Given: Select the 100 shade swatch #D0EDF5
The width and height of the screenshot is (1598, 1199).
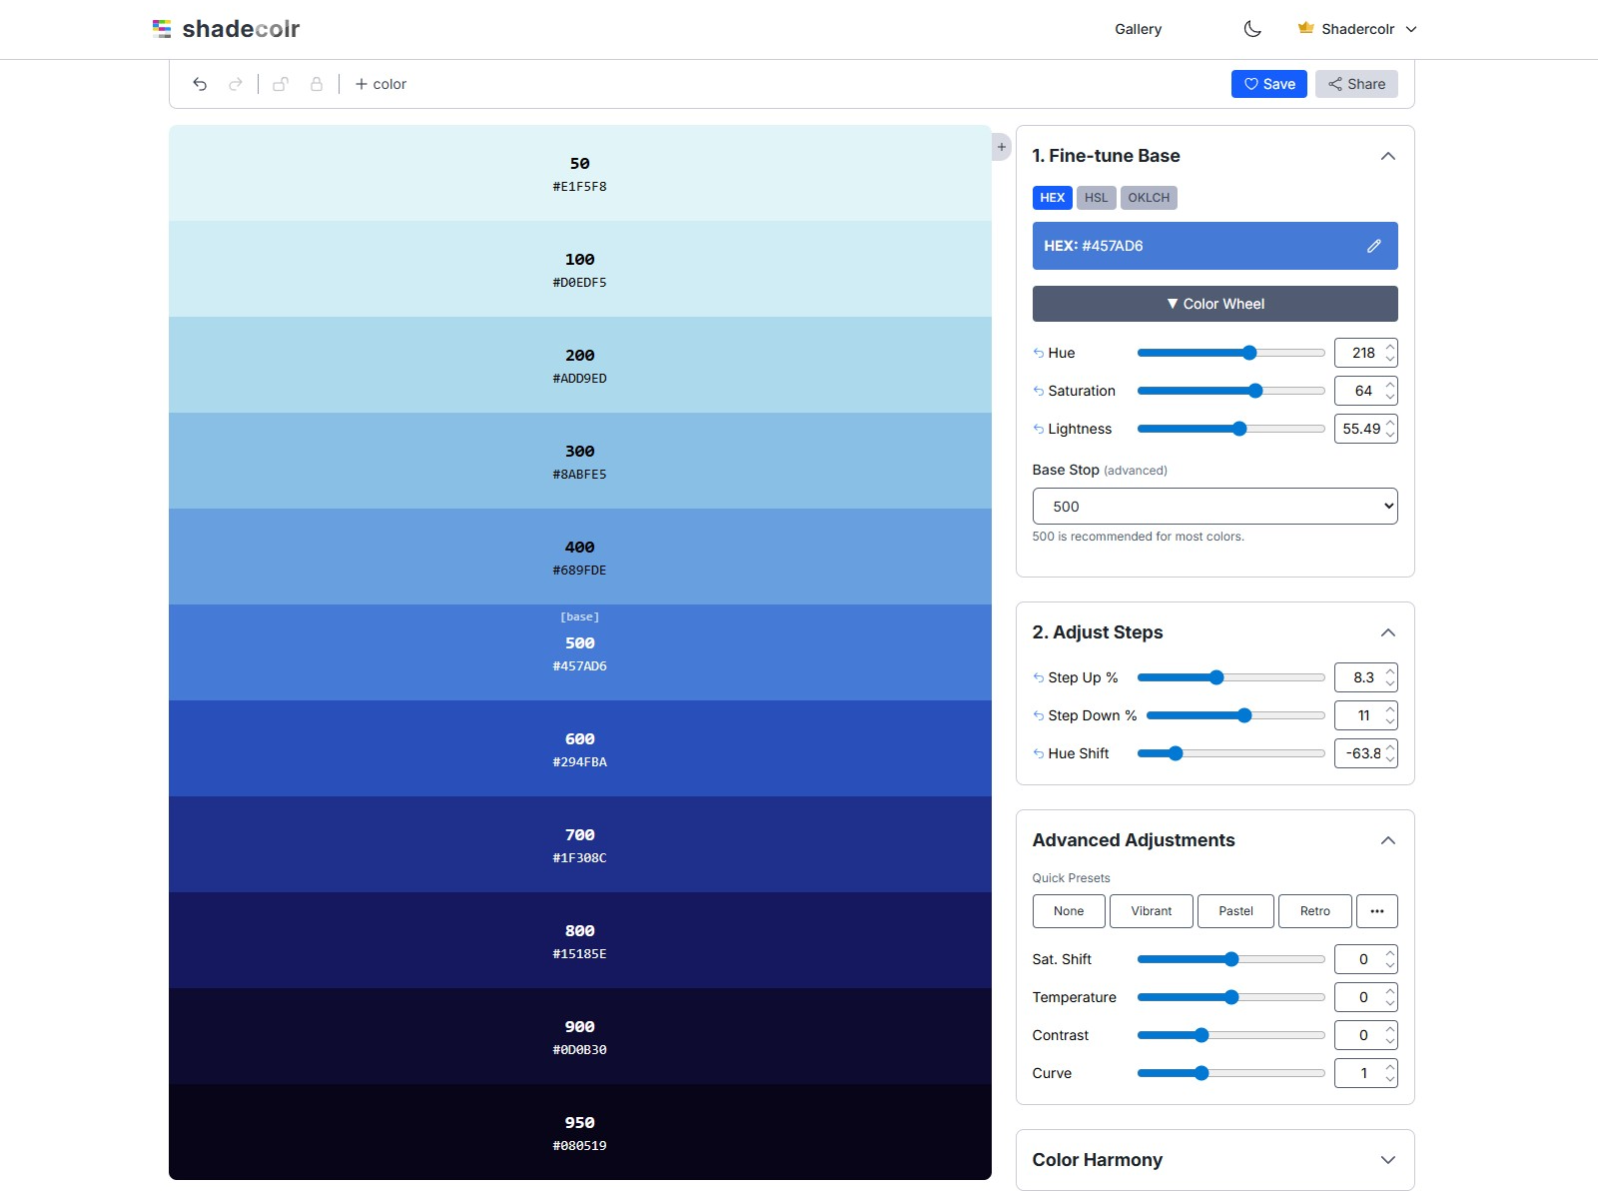Looking at the screenshot, I should (580, 269).
